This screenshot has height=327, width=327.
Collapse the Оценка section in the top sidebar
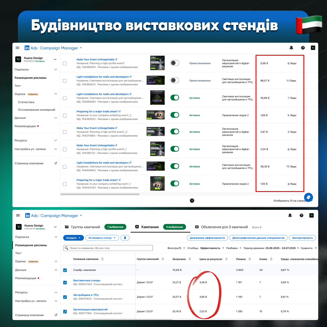click(56, 94)
